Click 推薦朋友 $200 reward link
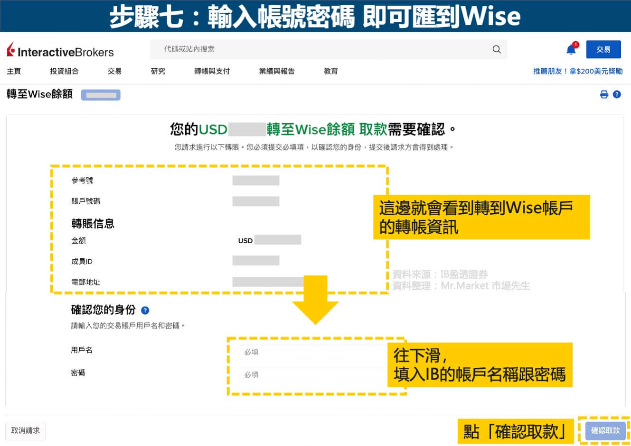The image size is (631, 446). click(578, 71)
